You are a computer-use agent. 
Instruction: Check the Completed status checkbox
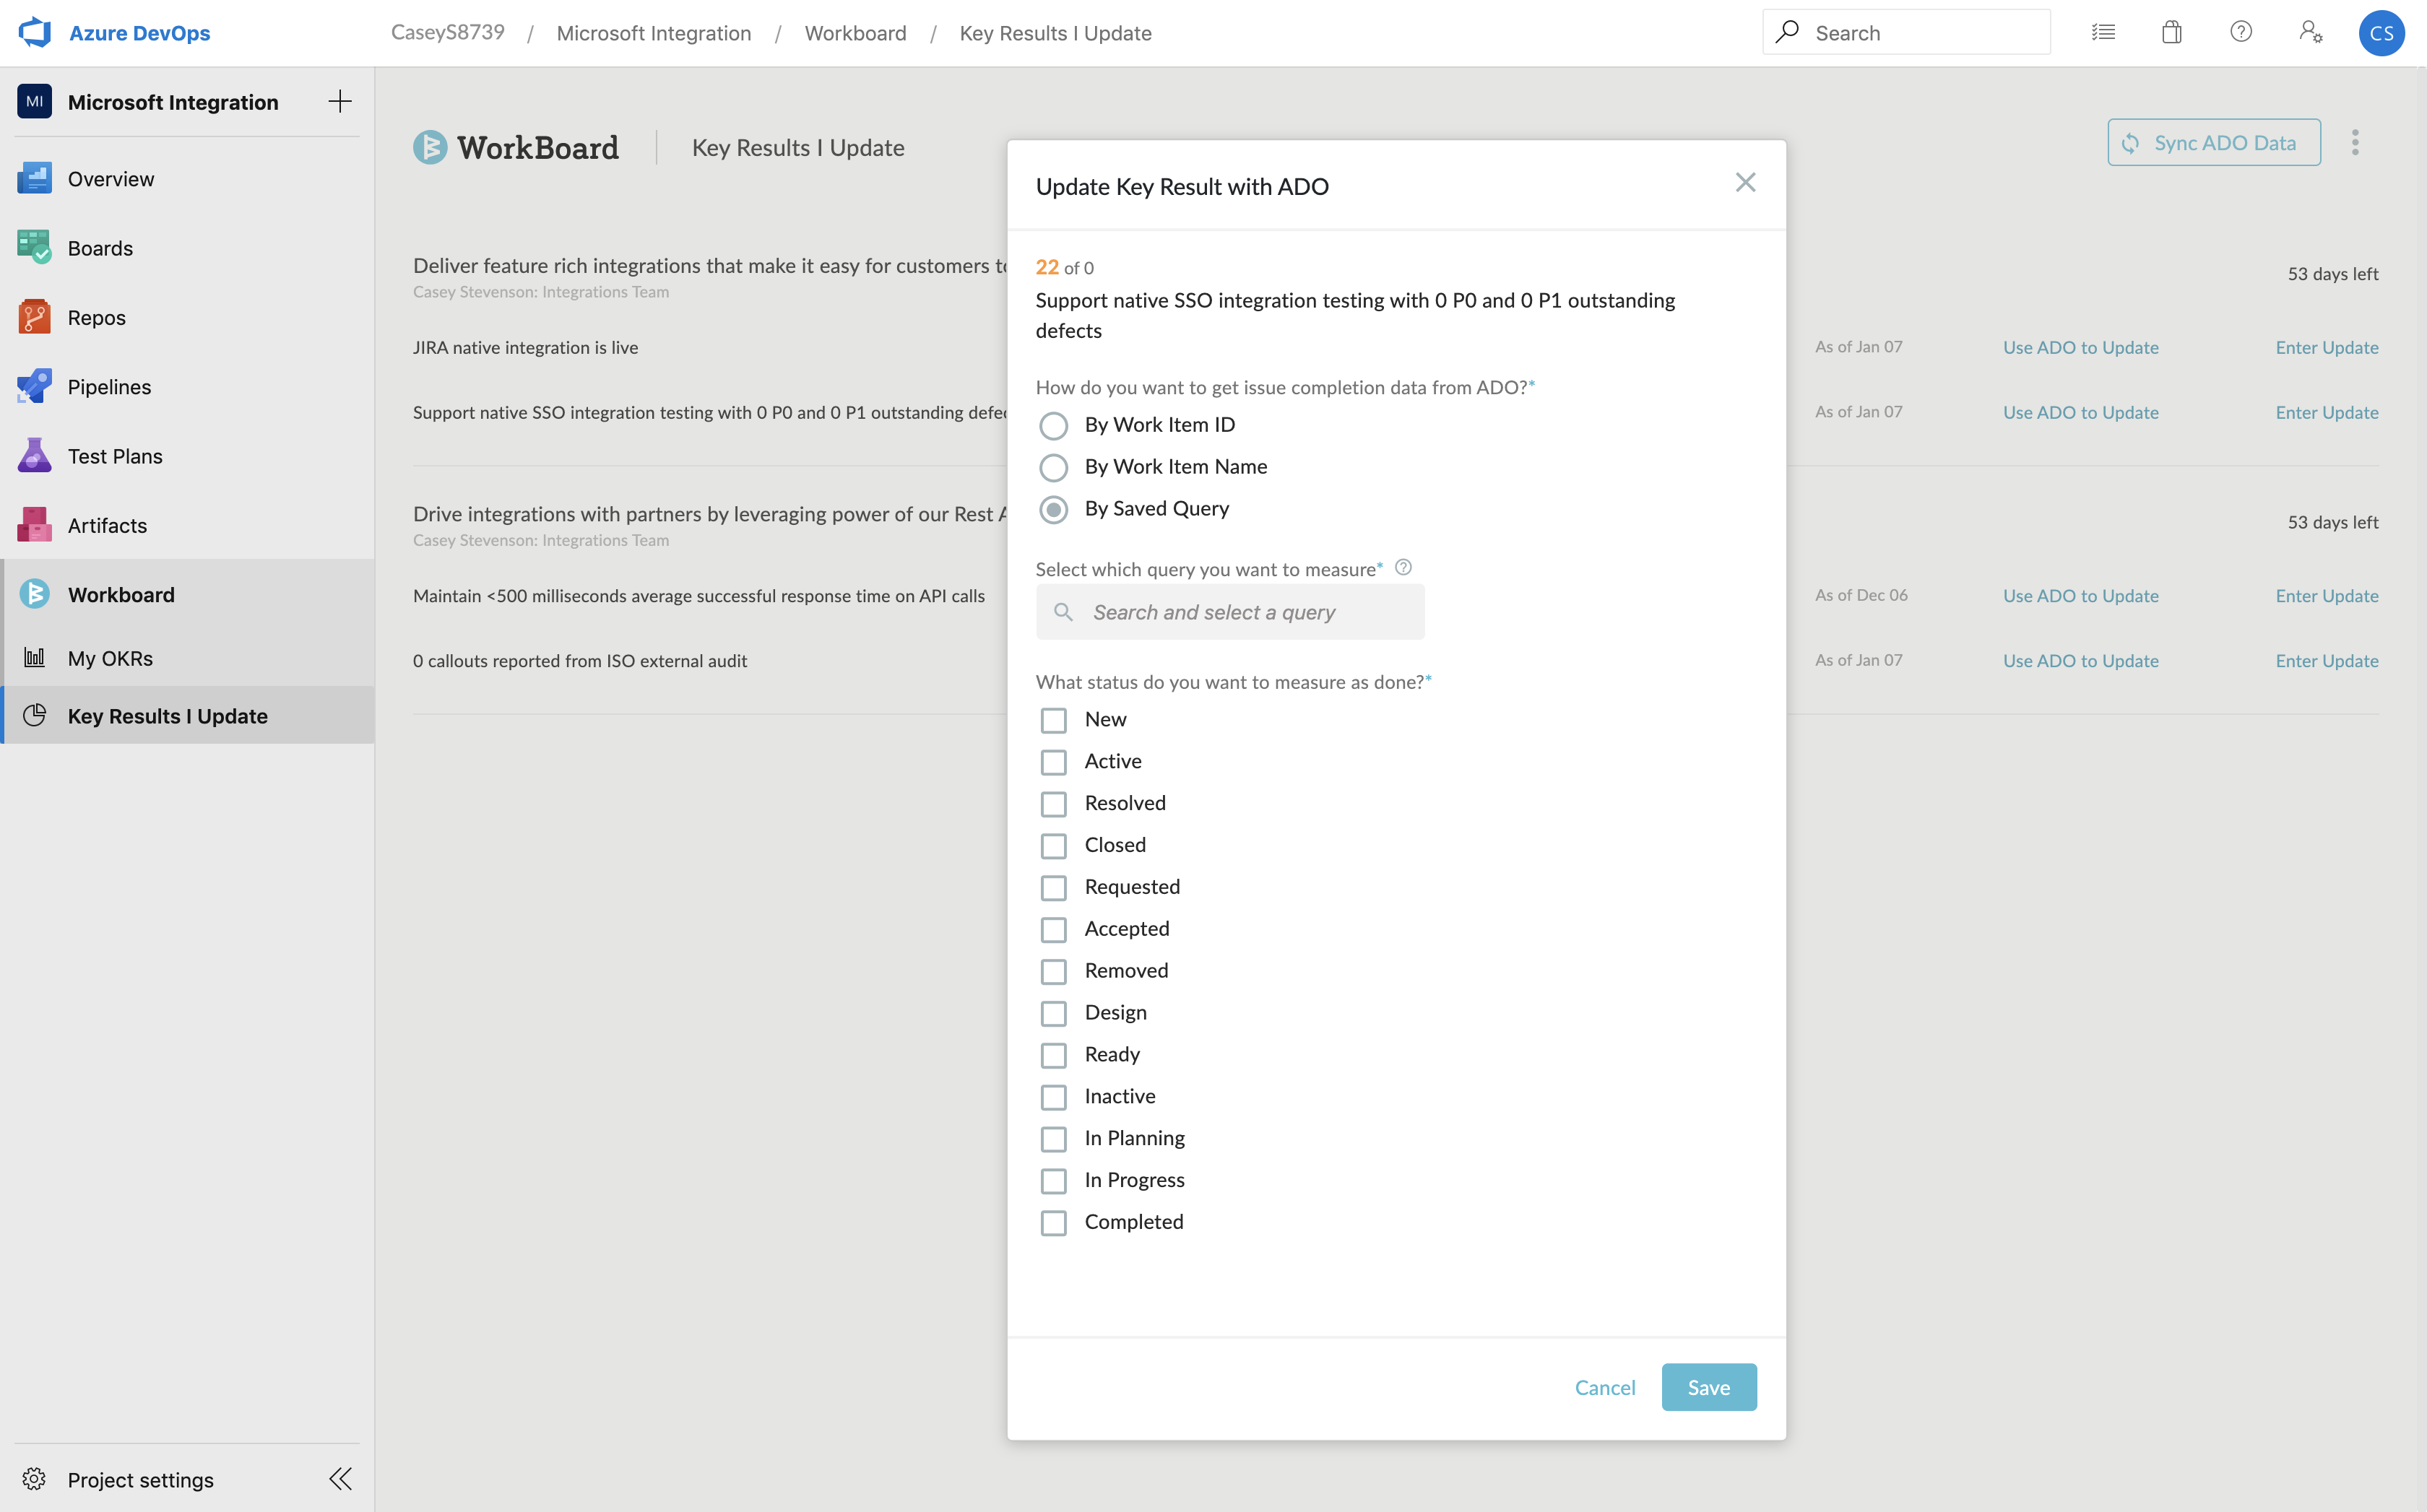pos(1053,1223)
